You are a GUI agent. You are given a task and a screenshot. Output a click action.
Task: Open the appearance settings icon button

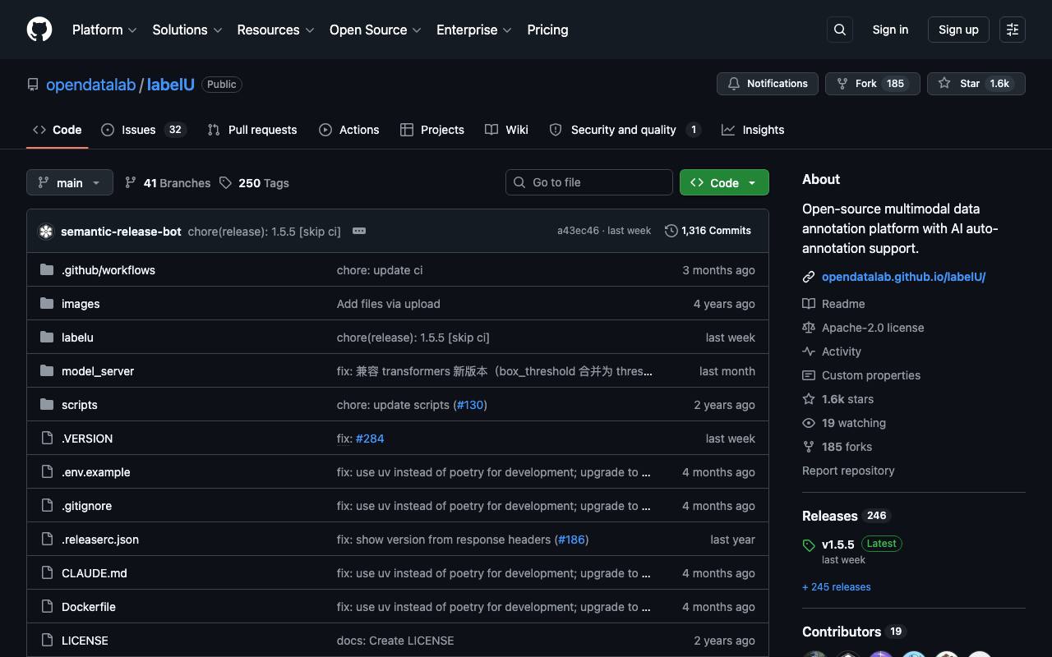point(1013,30)
